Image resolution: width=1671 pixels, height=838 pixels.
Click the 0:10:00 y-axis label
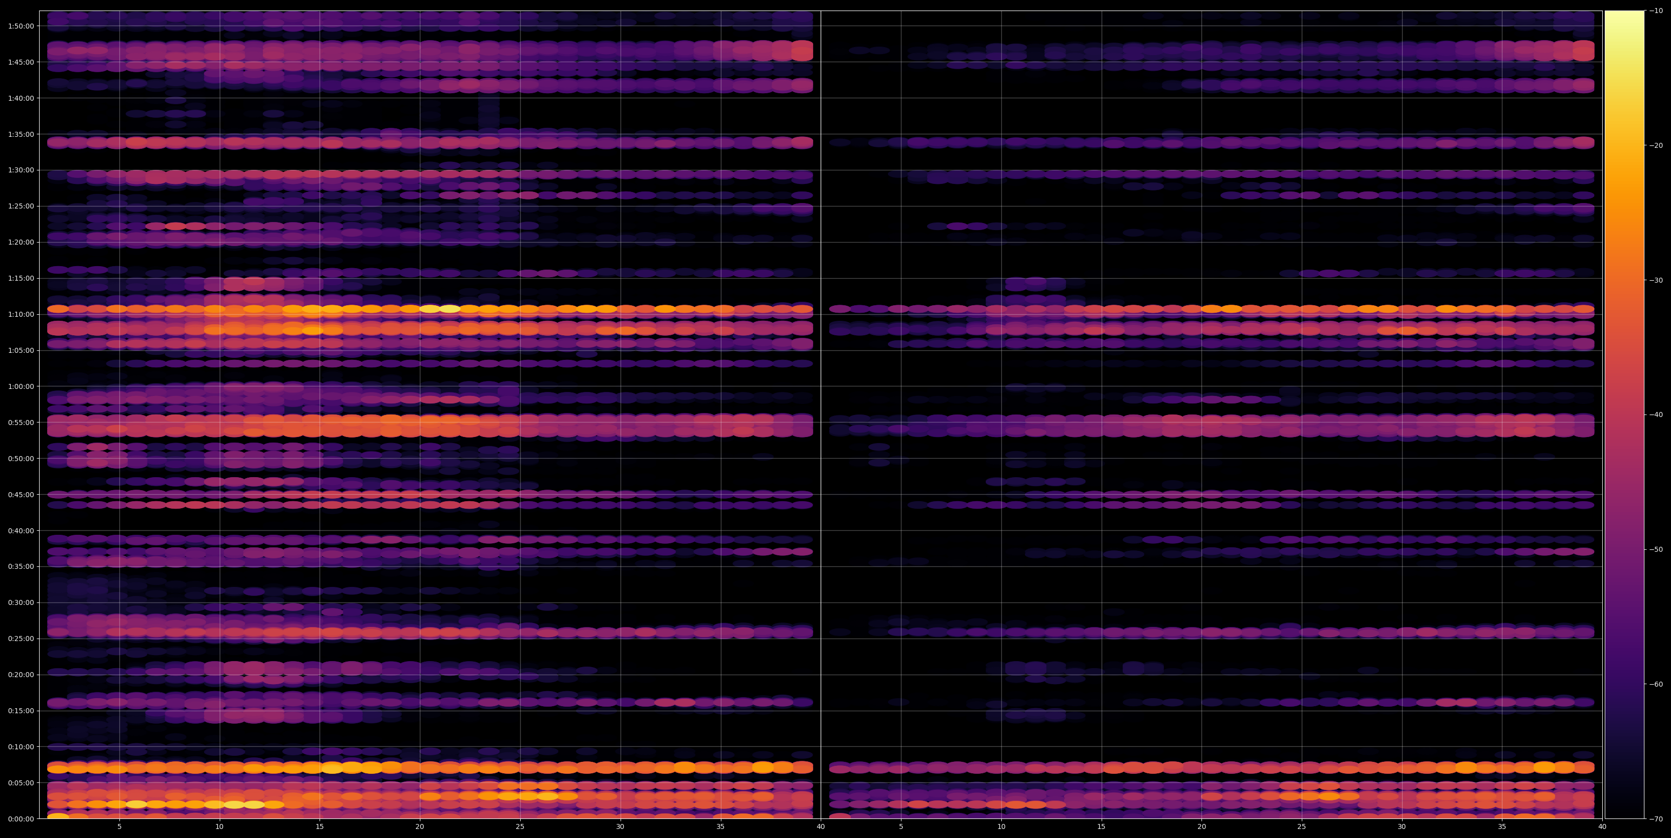[21, 747]
